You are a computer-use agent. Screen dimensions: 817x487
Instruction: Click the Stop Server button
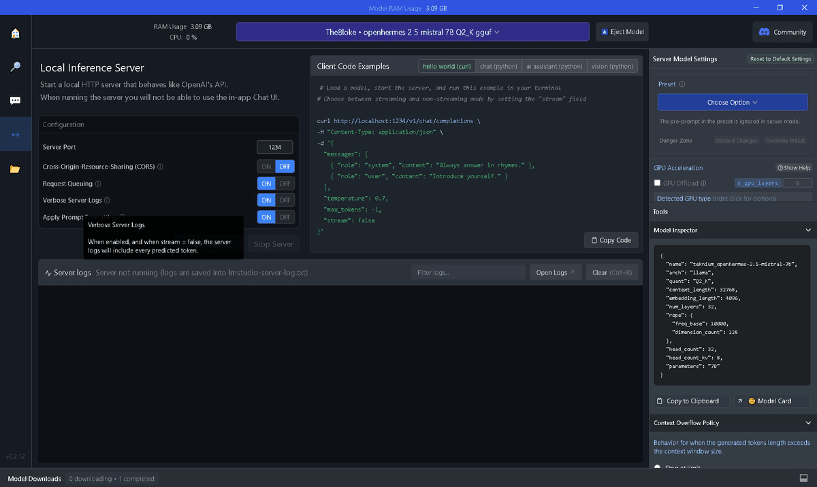pos(273,244)
